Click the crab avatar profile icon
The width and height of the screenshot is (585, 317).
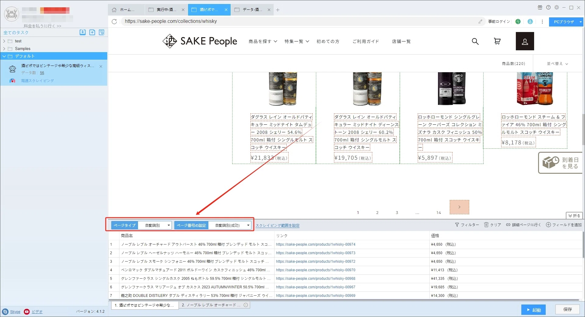coord(12,14)
